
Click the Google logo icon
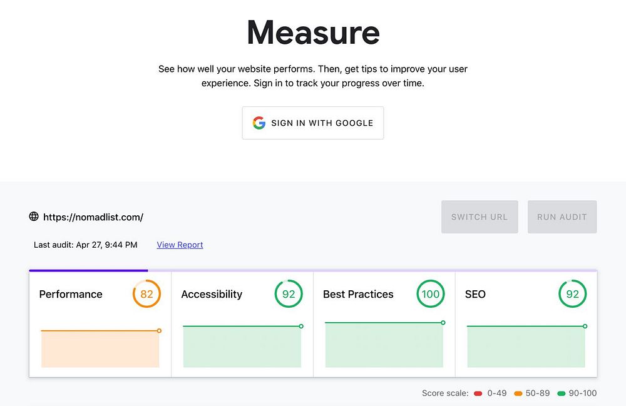(x=259, y=123)
